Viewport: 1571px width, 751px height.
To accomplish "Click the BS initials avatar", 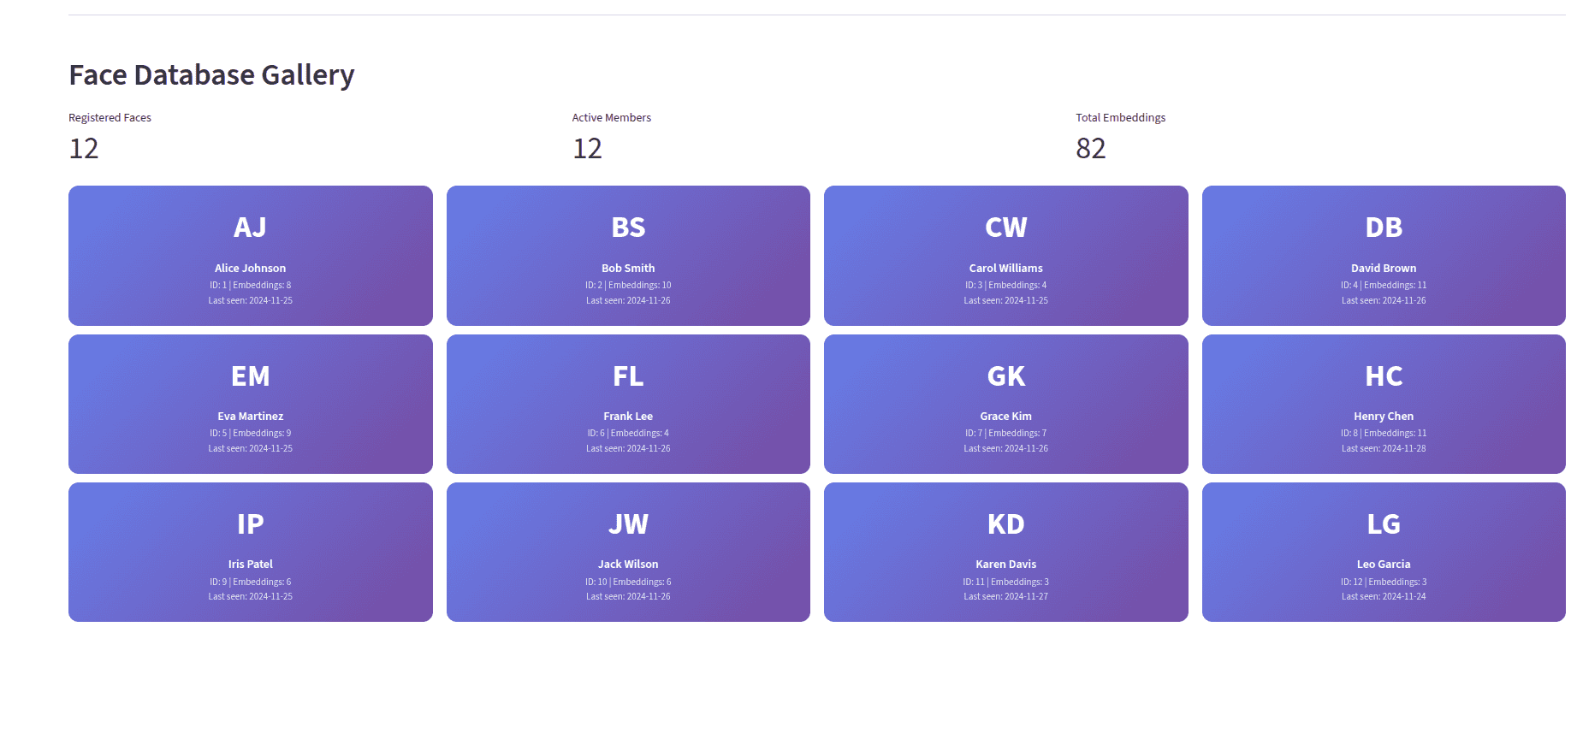I will tap(628, 228).
